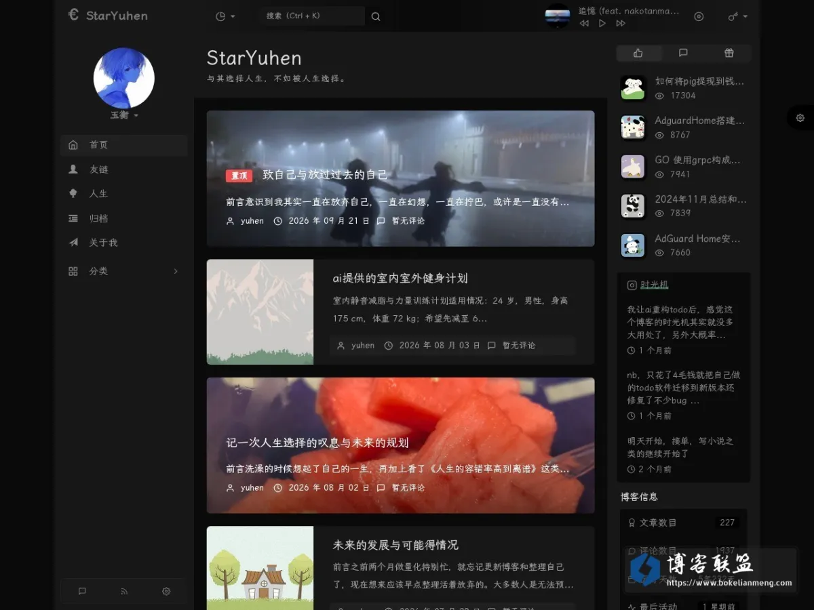Click the blue-haired avatar picture

pos(123,78)
